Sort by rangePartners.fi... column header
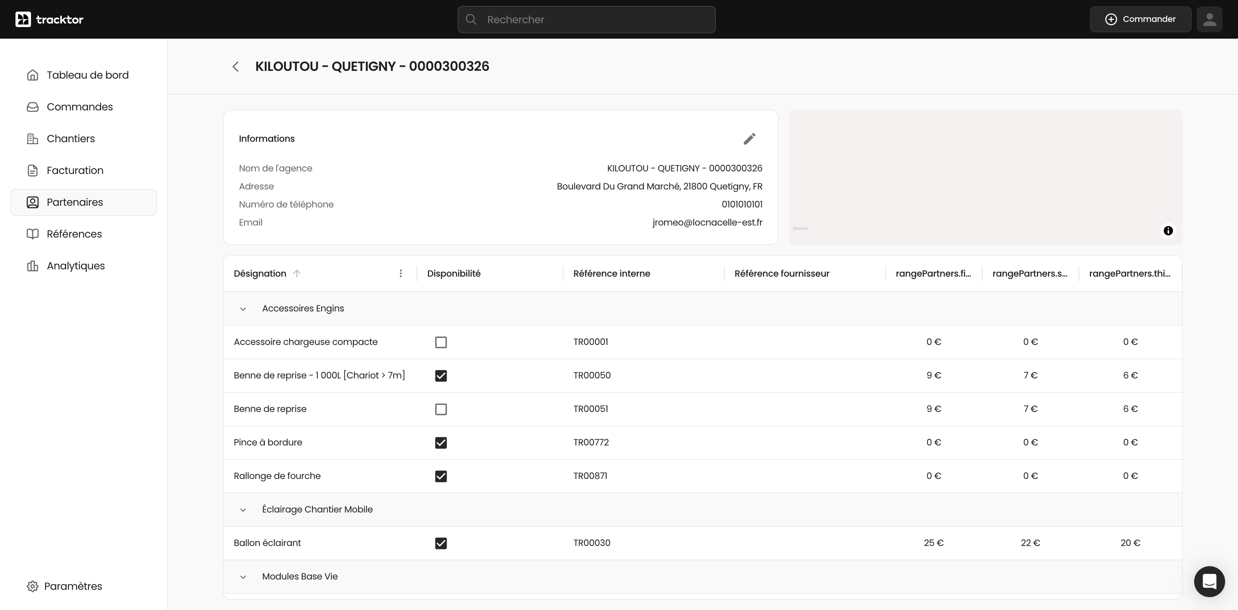 coord(933,273)
